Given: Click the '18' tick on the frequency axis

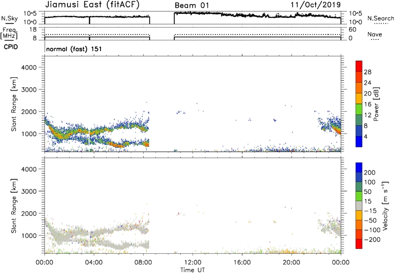Looking at the screenshot, I should pyautogui.click(x=33, y=30).
